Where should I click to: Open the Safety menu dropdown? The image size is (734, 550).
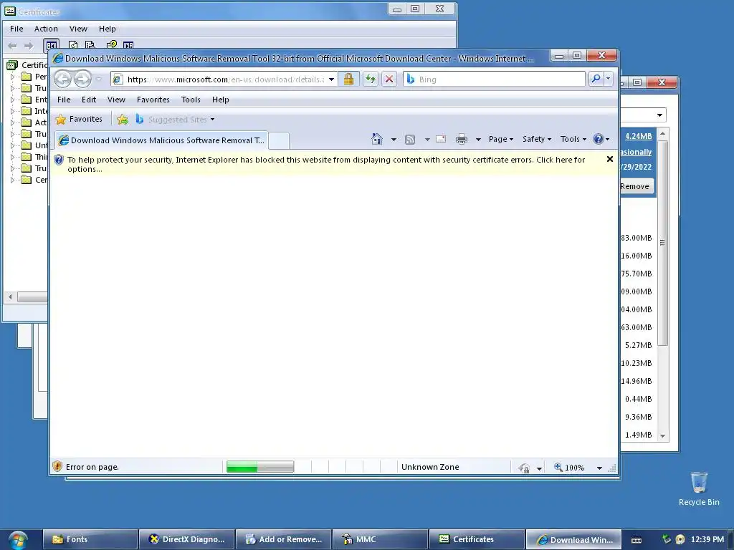coord(536,139)
